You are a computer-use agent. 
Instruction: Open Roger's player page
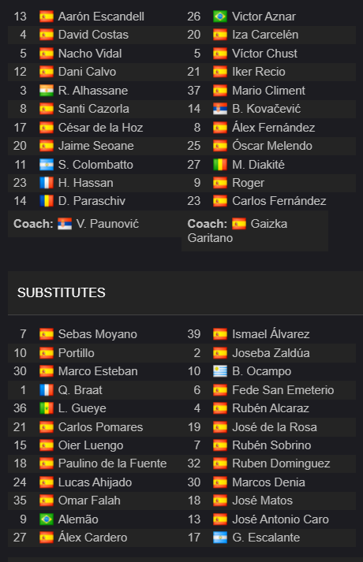(249, 183)
